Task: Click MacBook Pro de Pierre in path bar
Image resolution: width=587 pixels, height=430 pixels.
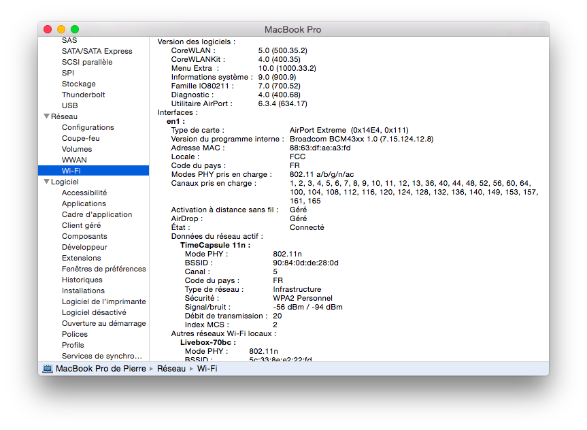Action: click(x=101, y=369)
